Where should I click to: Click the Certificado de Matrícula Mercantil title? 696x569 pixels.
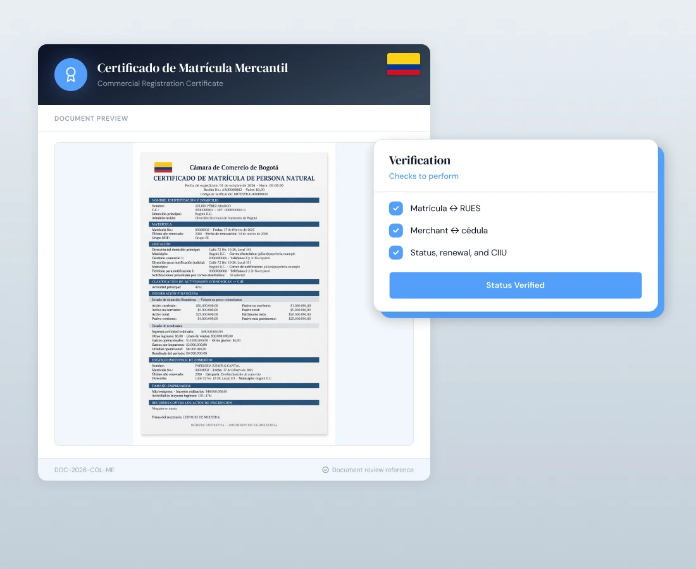192,68
